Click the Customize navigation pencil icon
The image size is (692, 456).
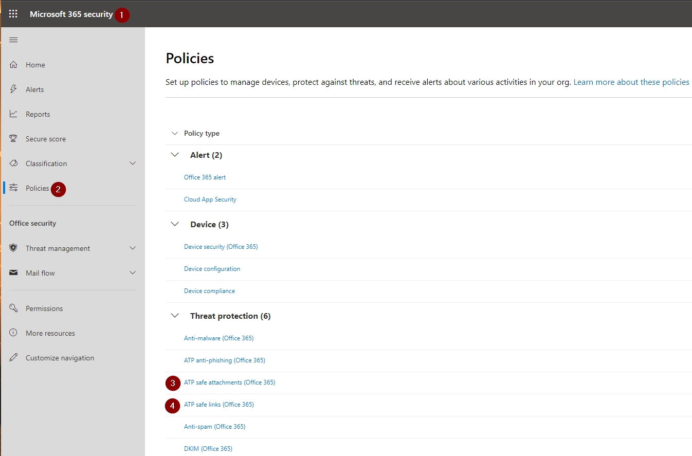(x=14, y=358)
